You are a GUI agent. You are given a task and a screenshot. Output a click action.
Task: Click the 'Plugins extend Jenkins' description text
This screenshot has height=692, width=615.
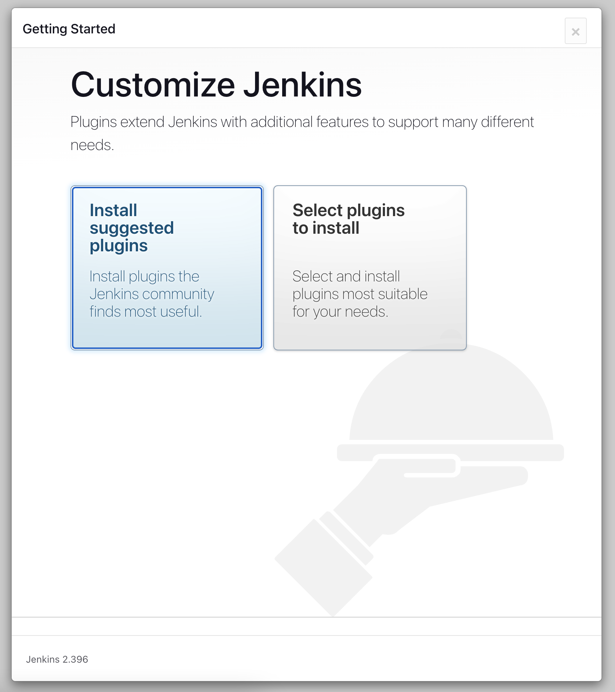point(302,133)
